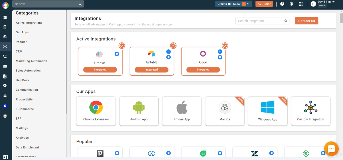Select the Popular category

[21, 42]
